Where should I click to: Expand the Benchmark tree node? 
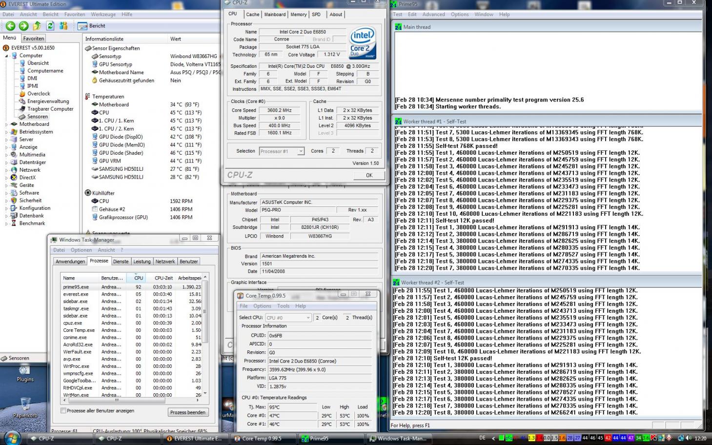pyautogui.click(x=7, y=223)
